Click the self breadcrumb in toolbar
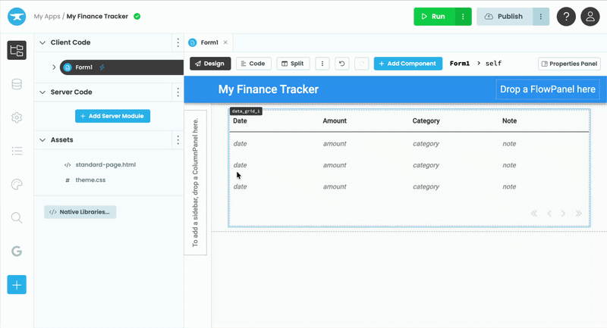The height and width of the screenshot is (328, 607). point(493,64)
